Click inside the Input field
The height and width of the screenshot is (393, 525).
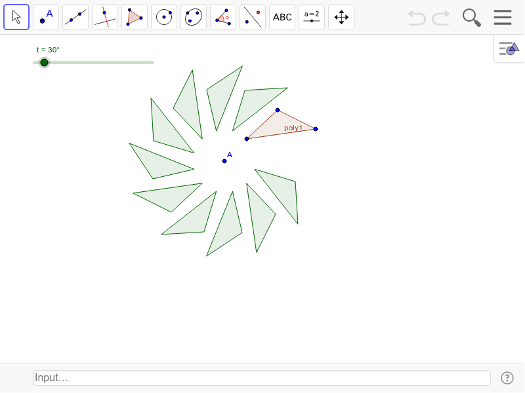[x=261, y=378]
